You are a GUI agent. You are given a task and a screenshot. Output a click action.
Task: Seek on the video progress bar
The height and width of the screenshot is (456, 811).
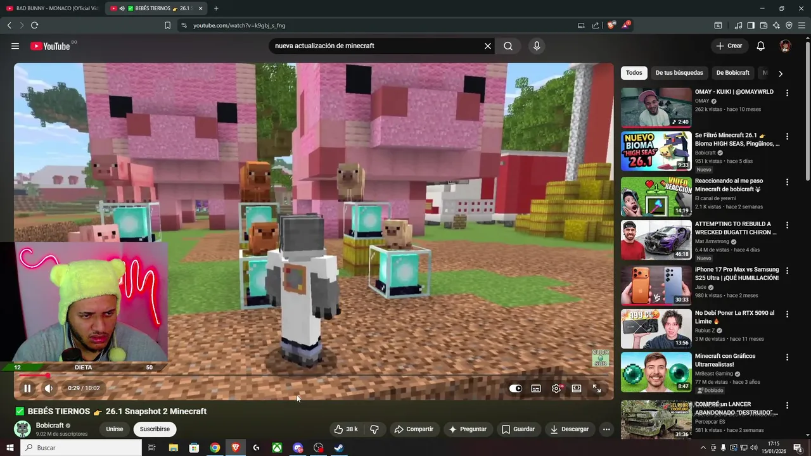(x=314, y=376)
